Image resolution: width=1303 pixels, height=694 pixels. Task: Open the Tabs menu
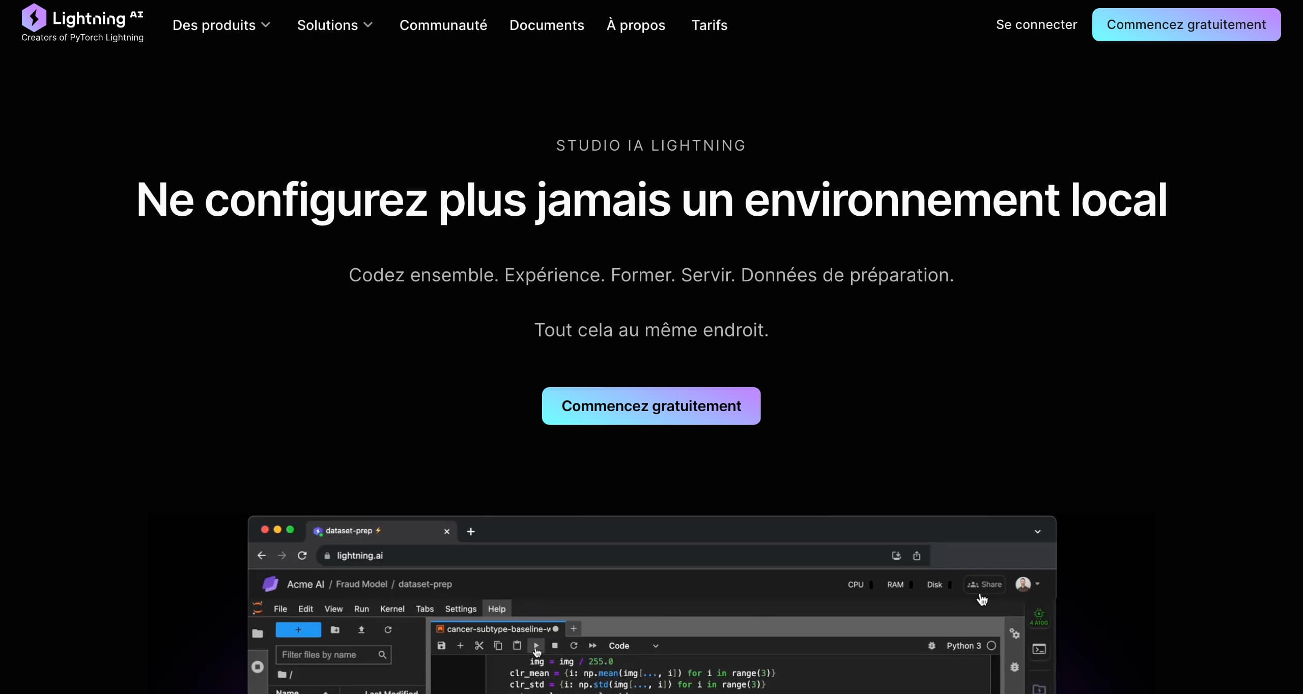(x=424, y=609)
